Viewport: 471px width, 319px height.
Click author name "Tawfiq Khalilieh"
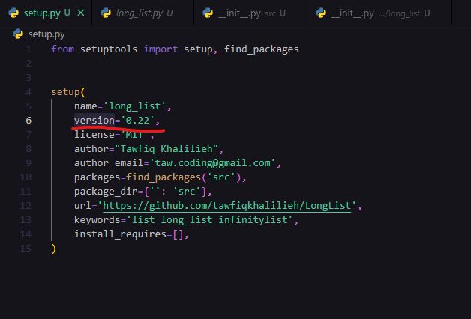(166, 149)
